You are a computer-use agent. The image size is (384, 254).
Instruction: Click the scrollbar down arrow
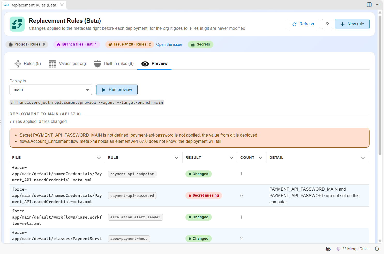pos(380,241)
